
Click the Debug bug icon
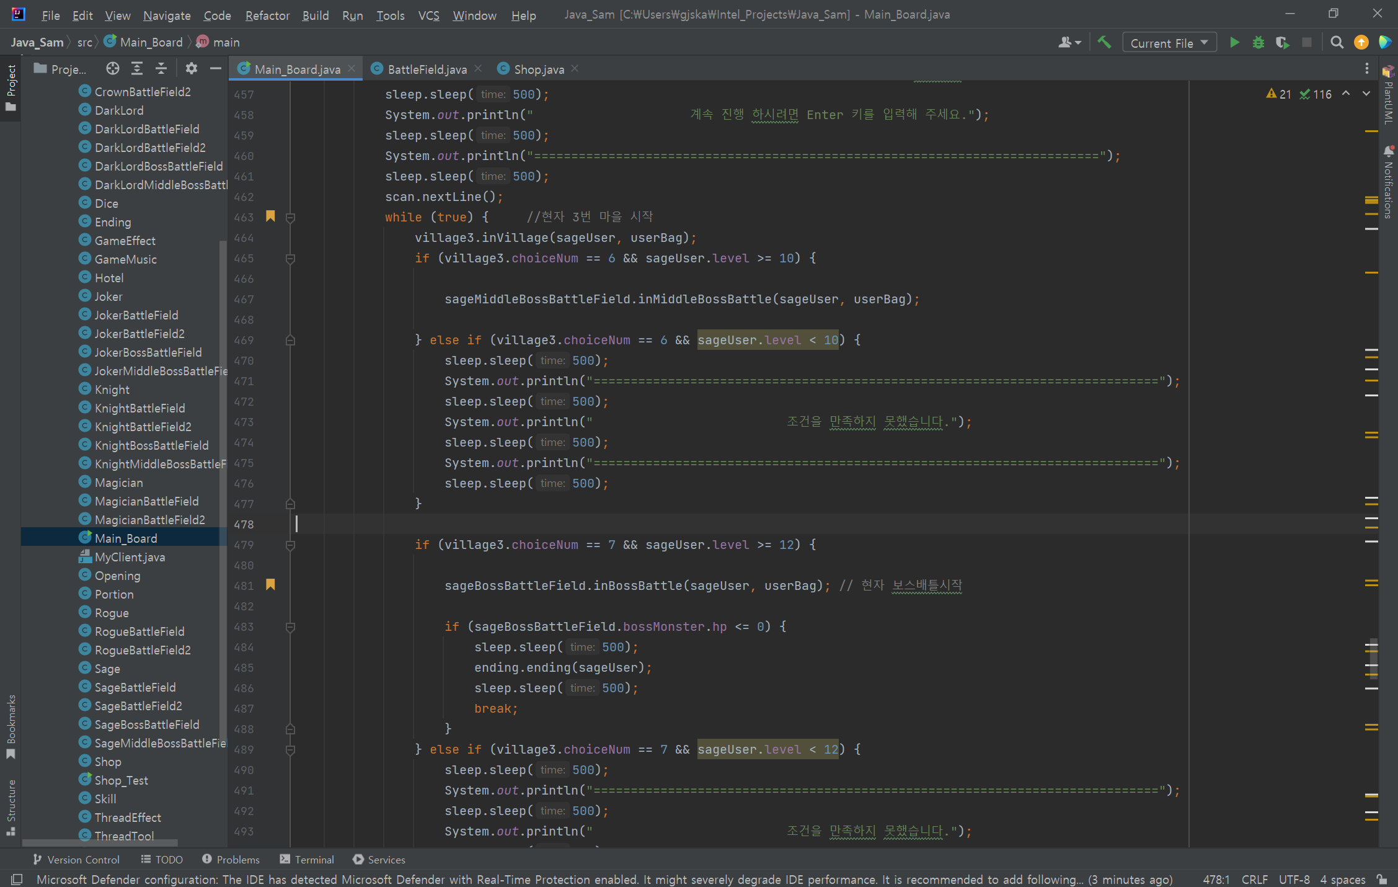click(1258, 43)
